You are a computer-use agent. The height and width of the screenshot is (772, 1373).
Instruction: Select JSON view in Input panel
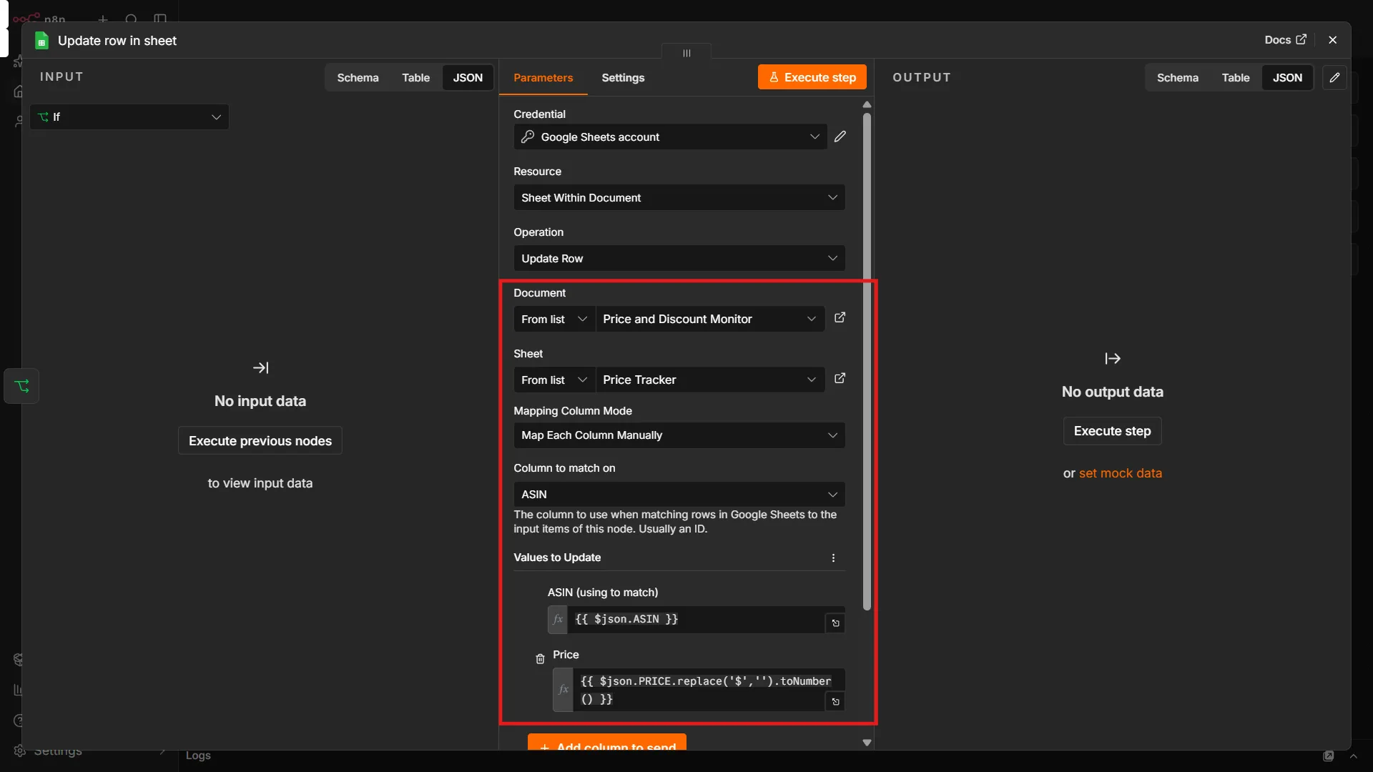click(468, 77)
